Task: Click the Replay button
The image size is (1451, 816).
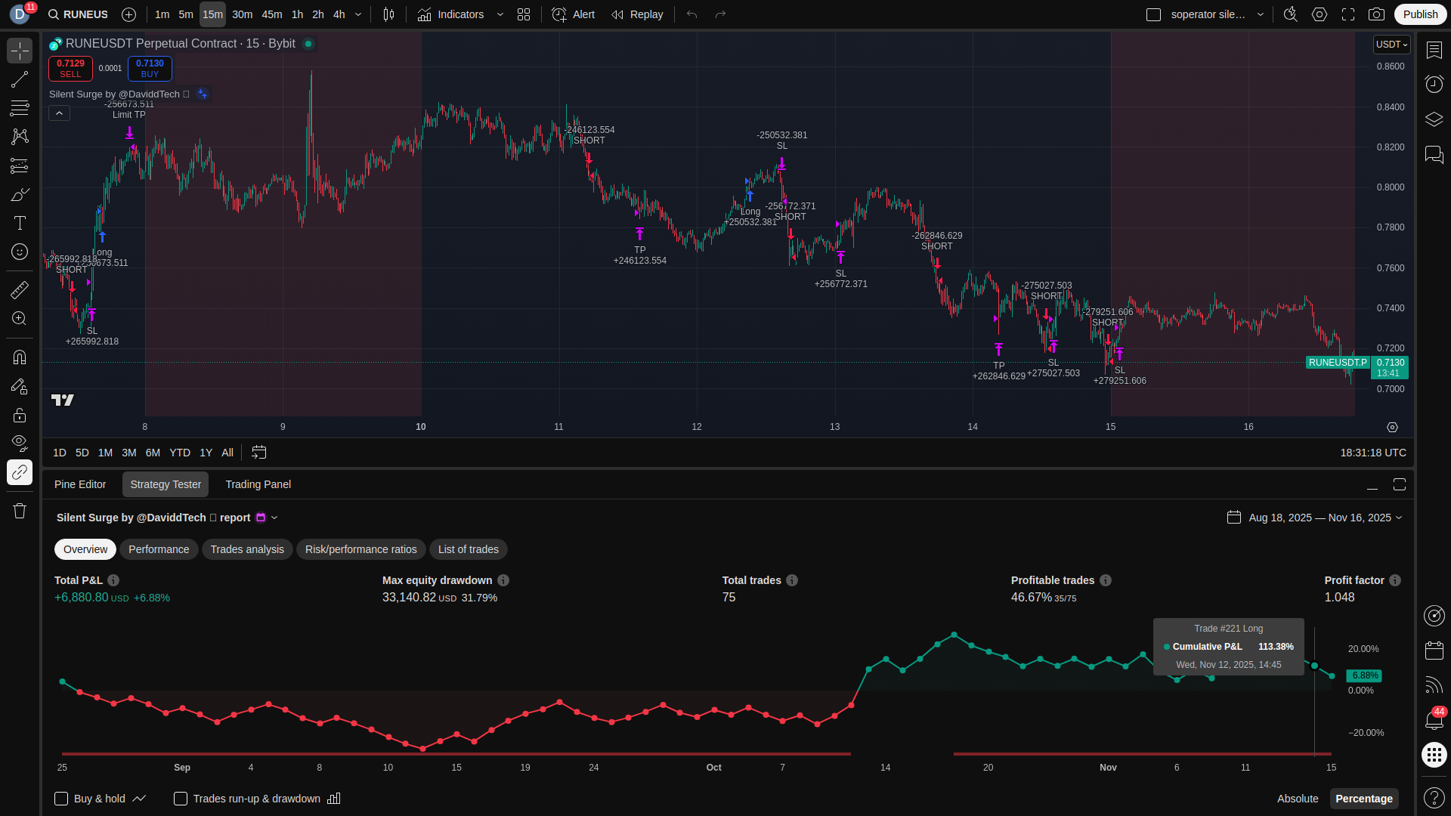Action: coord(637,14)
